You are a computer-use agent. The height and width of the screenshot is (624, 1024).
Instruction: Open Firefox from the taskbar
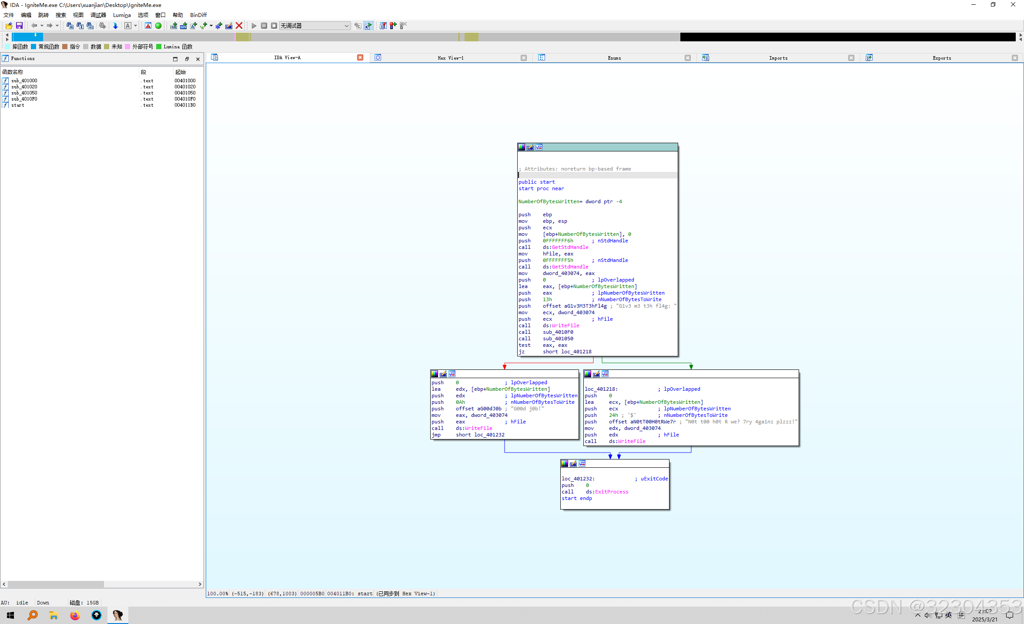[75, 615]
